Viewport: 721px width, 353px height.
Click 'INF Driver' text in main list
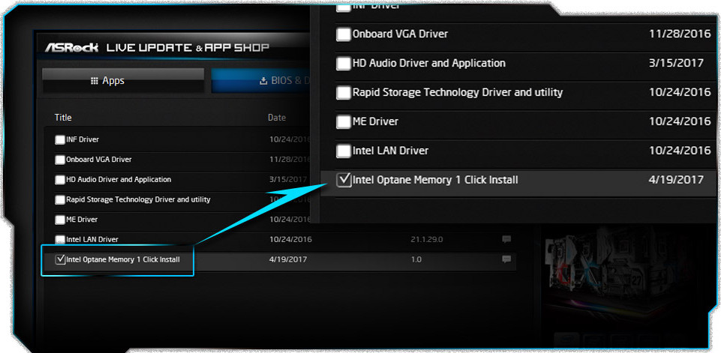(x=83, y=139)
